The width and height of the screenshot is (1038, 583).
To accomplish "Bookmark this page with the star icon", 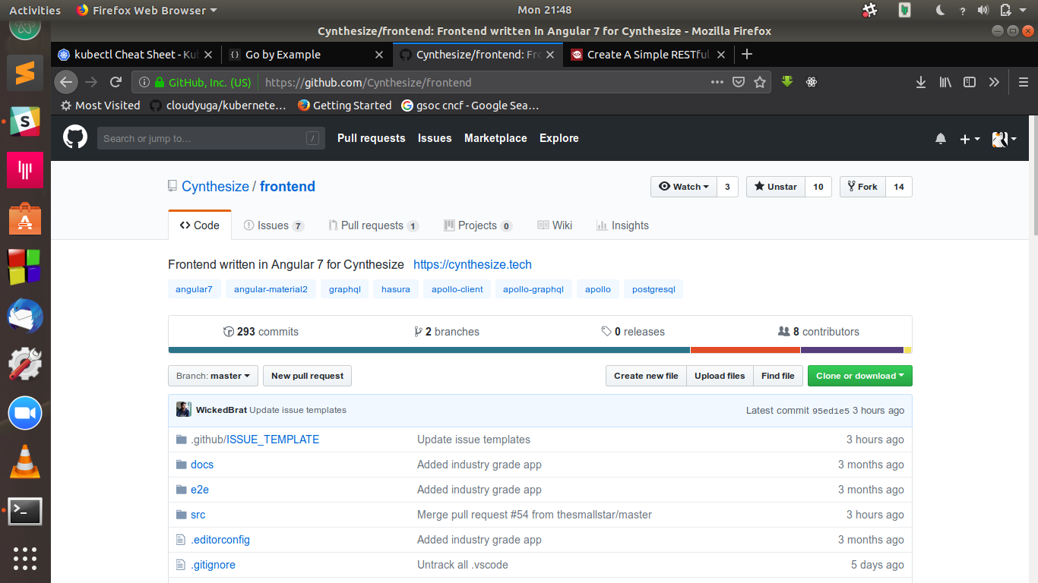I will [760, 82].
